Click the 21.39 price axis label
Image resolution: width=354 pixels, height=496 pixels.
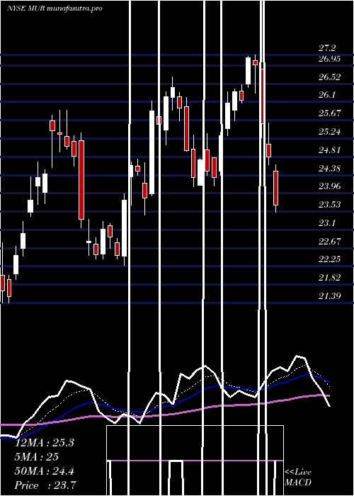[329, 296]
